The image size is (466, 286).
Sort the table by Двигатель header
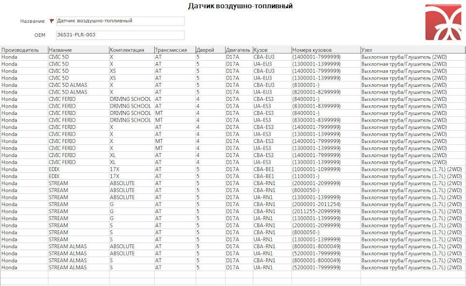239,50
